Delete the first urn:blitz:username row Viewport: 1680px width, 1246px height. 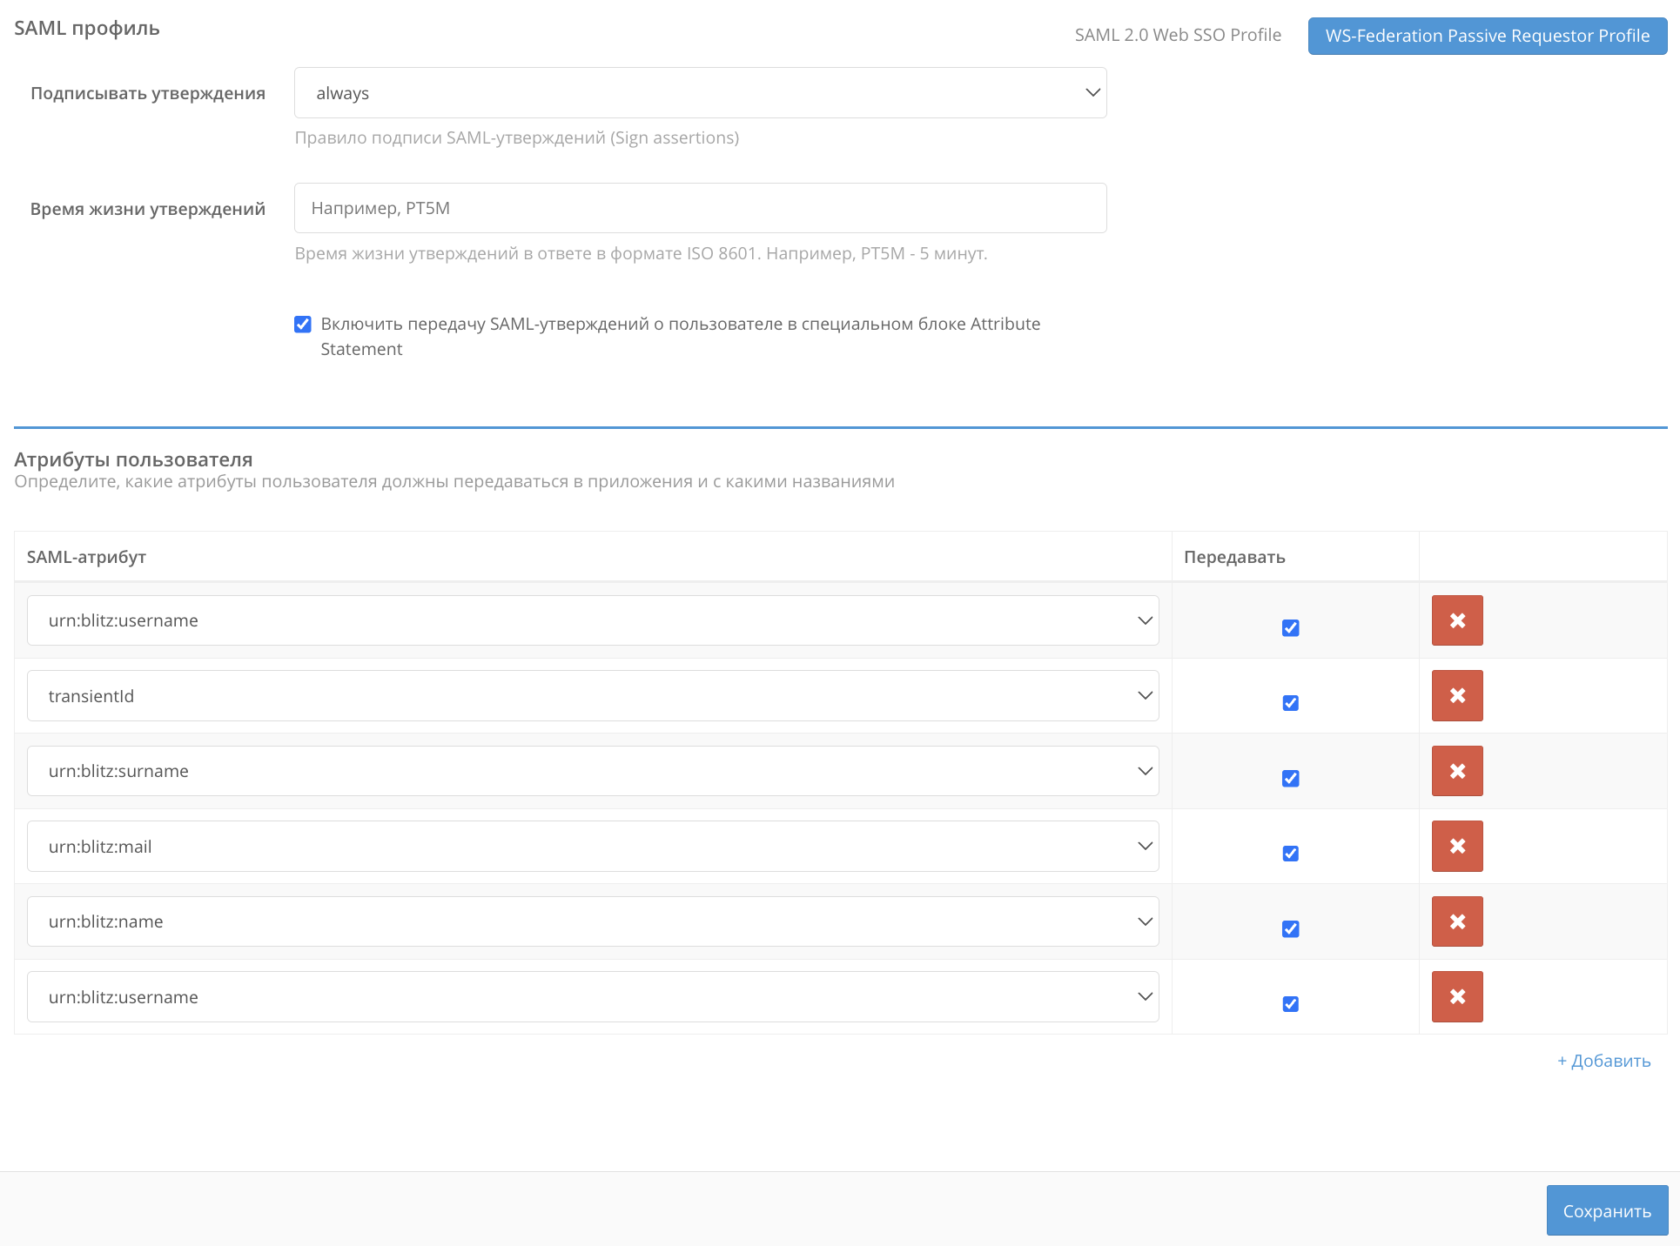(x=1456, y=620)
